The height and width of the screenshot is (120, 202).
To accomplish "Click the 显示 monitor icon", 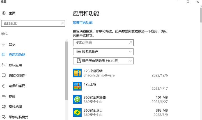I will [x=4, y=44].
